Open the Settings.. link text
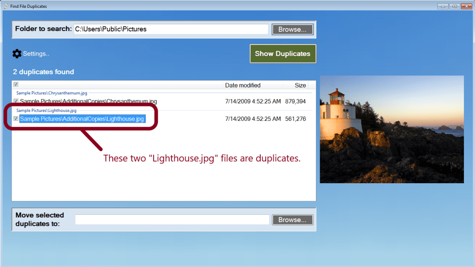Image resolution: width=475 pixels, height=267 pixels. [36, 54]
